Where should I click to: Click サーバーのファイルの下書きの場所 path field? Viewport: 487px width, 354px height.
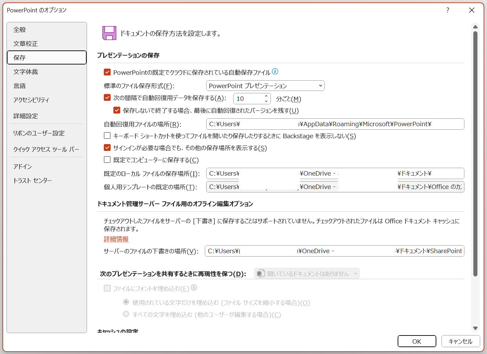(334, 251)
